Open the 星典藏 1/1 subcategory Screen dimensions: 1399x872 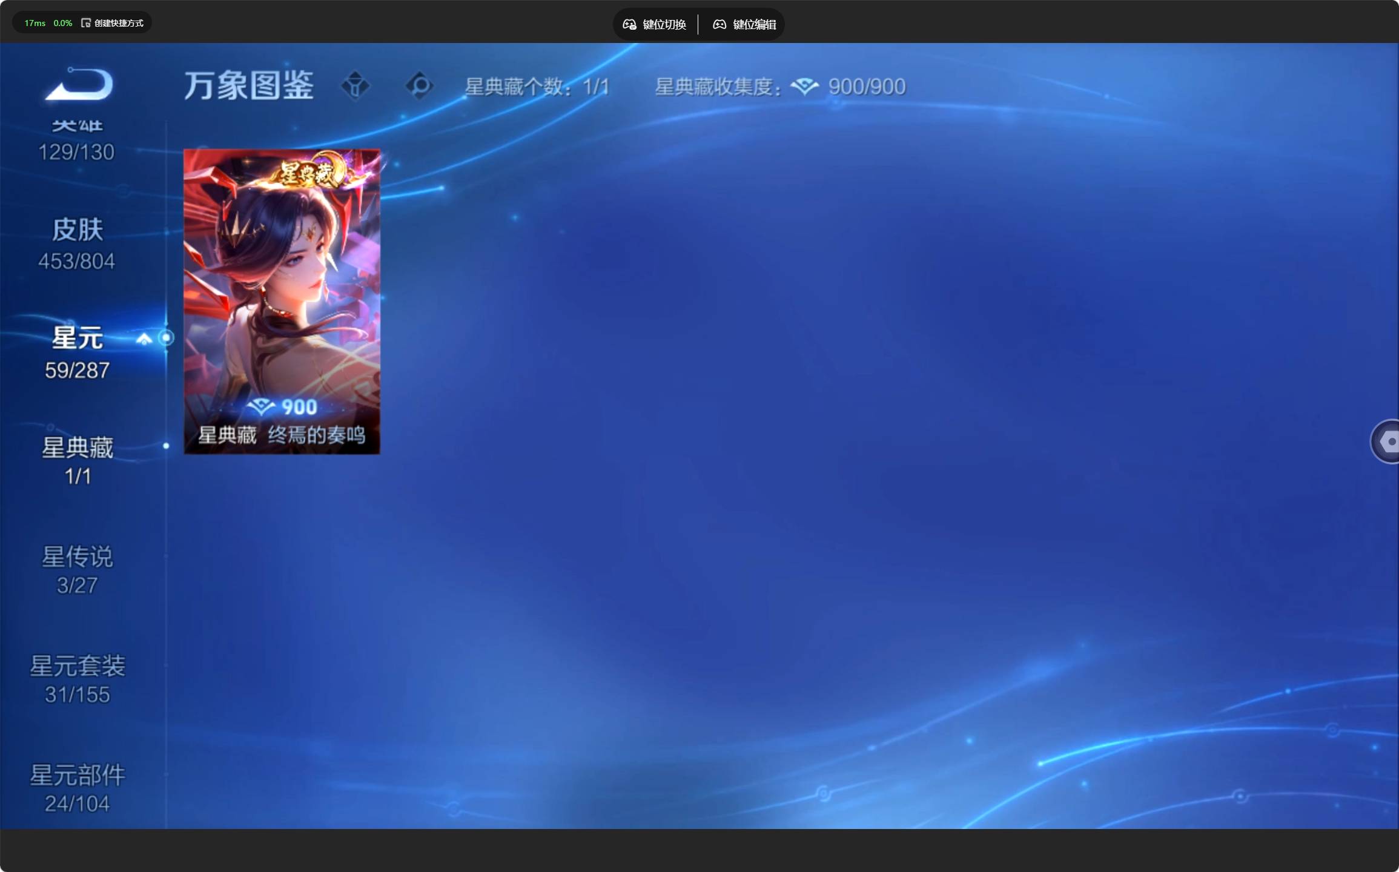[77, 461]
